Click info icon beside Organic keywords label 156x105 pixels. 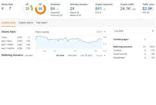[113, 4]
